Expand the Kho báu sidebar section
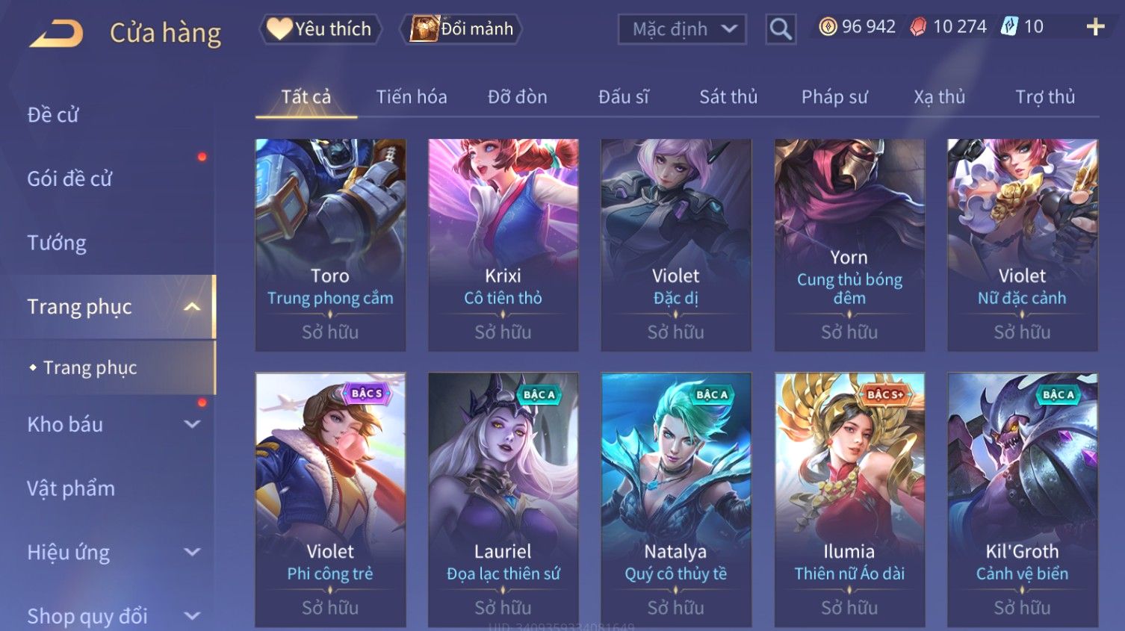Image resolution: width=1125 pixels, height=631 pixels. (x=192, y=424)
